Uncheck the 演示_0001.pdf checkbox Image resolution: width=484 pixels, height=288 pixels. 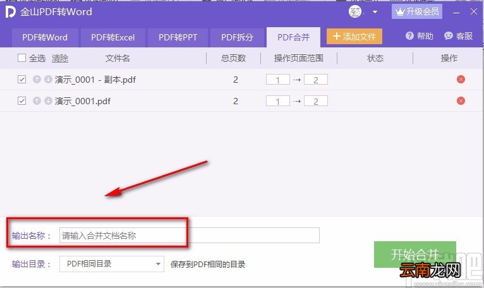pos(21,100)
